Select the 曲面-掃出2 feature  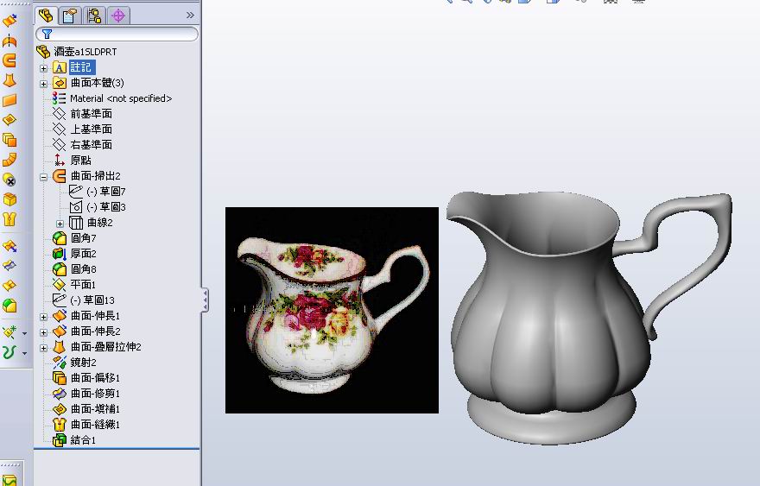pos(96,176)
